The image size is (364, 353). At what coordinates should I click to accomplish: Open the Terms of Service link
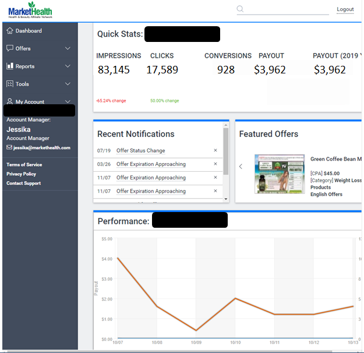(x=24, y=165)
